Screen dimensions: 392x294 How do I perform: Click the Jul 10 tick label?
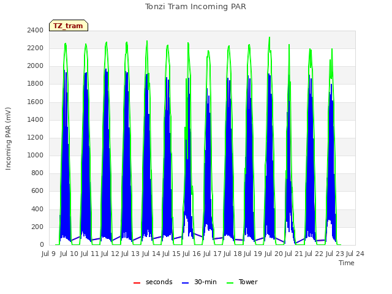click(x=69, y=254)
